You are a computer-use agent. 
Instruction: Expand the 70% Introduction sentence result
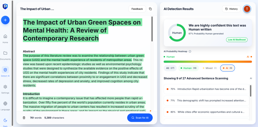coord(206,89)
